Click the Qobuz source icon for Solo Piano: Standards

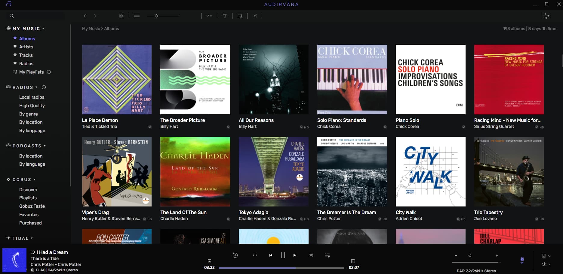(x=385, y=127)
